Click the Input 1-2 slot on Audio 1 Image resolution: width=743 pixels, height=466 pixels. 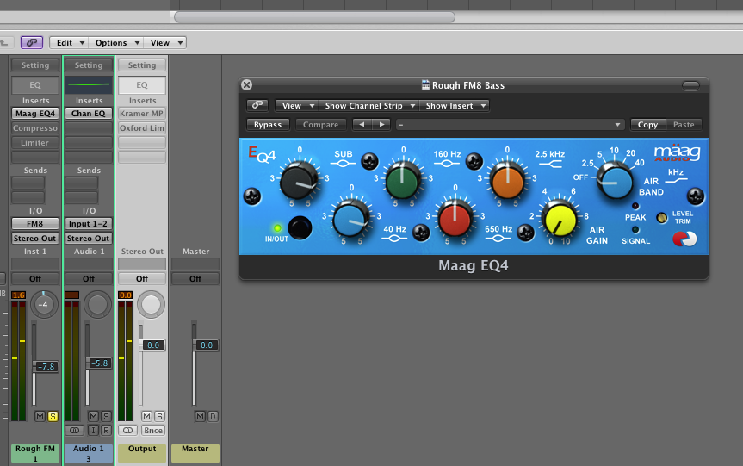89,223
